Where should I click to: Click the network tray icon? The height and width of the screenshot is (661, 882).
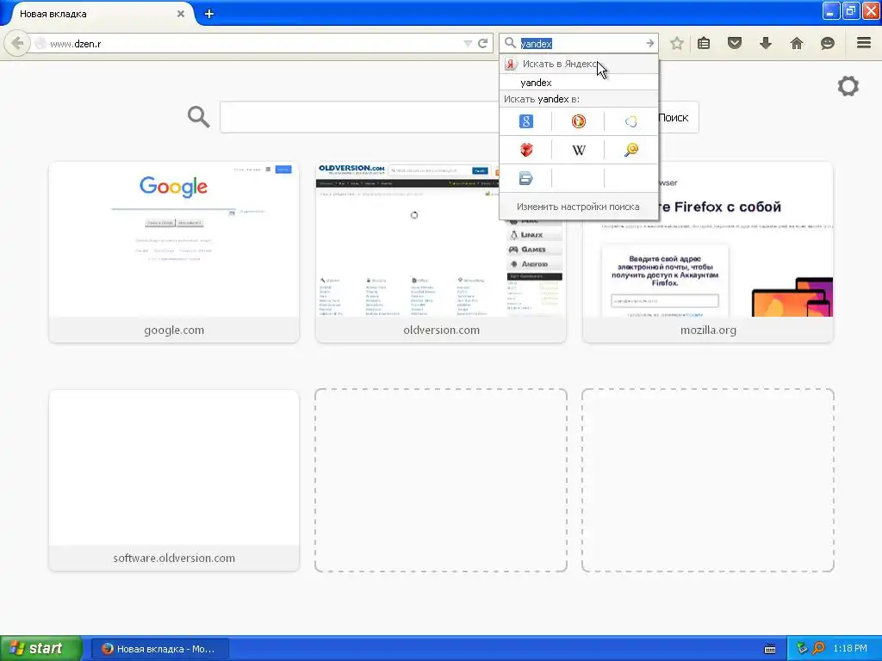(802, 648)
